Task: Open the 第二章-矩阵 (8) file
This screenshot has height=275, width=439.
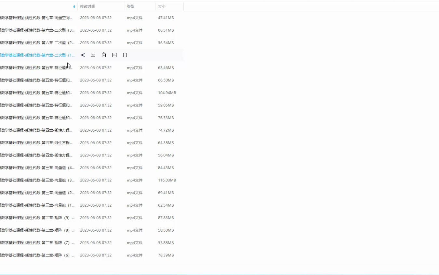Action: [37, 230]
